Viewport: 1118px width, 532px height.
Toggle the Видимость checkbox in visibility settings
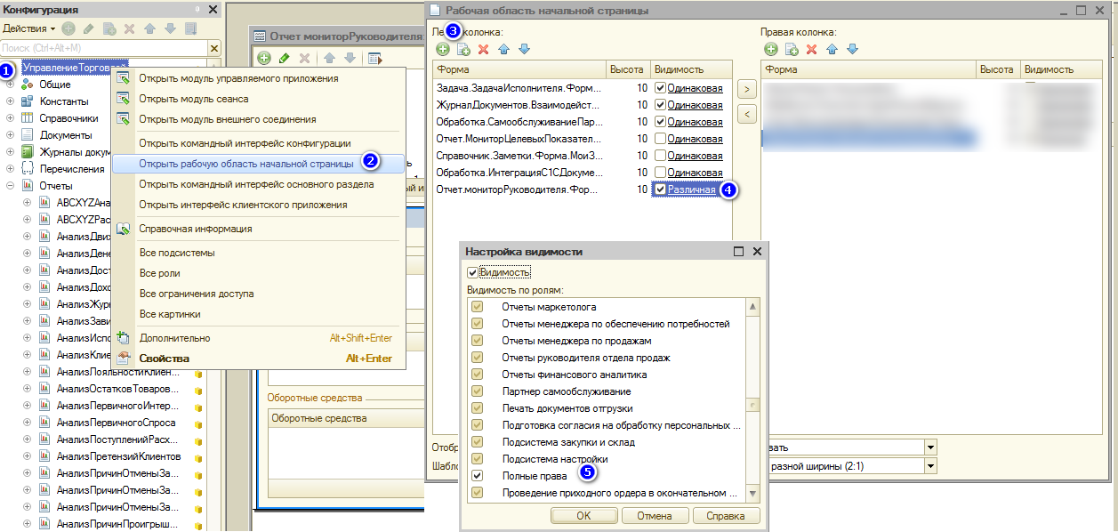click(x=472, y=272)
